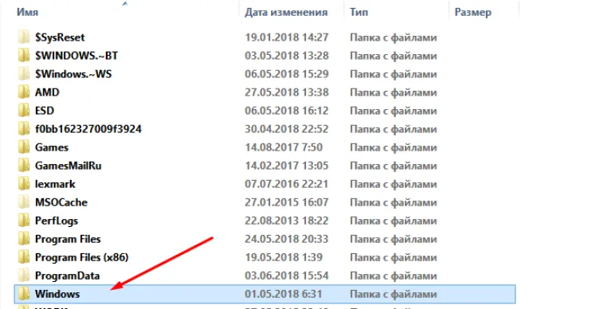Screen dimensions: 612x309
Task: Click date 07.07.2016 22:21 of lexmark
Action: click(287, 184)
